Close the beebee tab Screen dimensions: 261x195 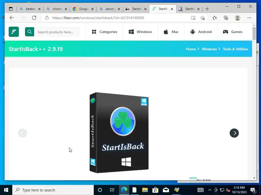tap(39, 9)
